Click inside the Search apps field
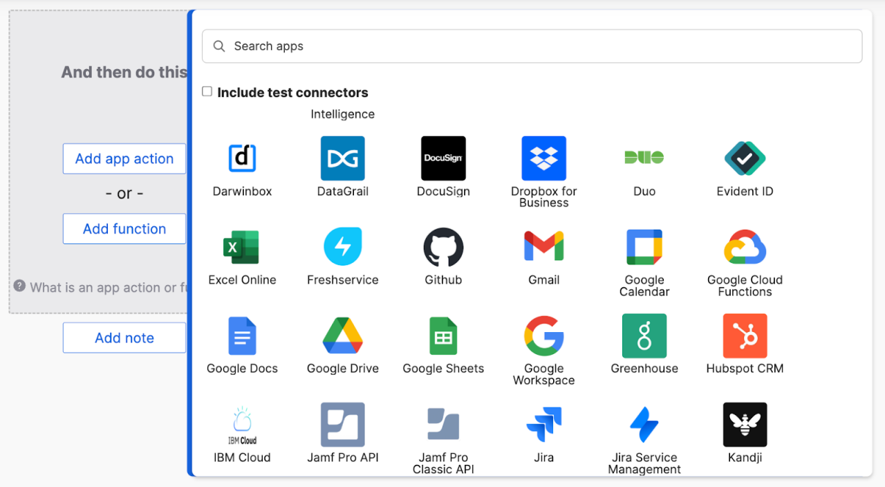Viewport: 885px width, 487px height. [532, 46]
